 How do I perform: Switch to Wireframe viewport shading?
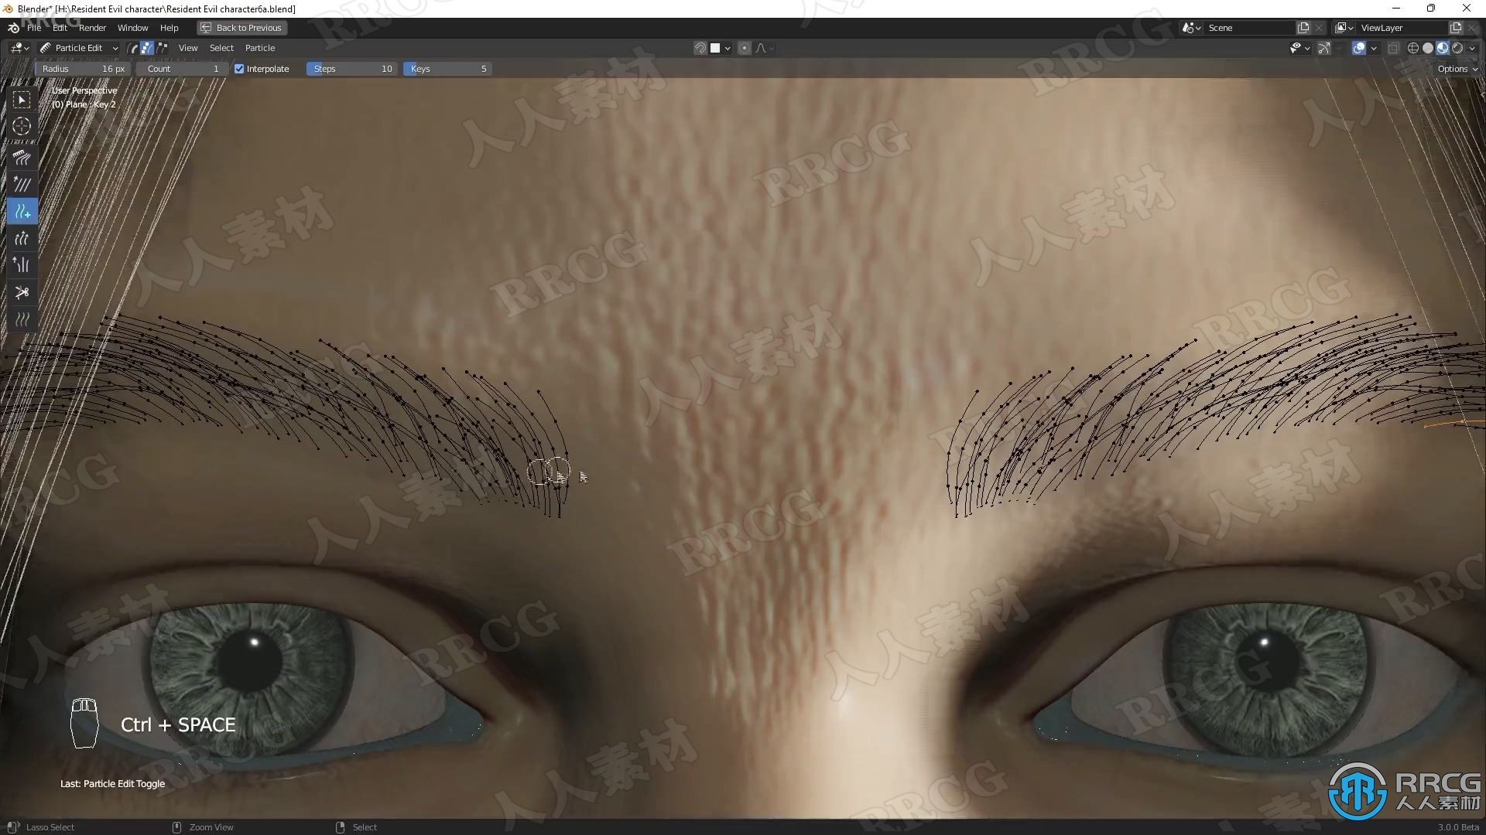coord(1413,48)
